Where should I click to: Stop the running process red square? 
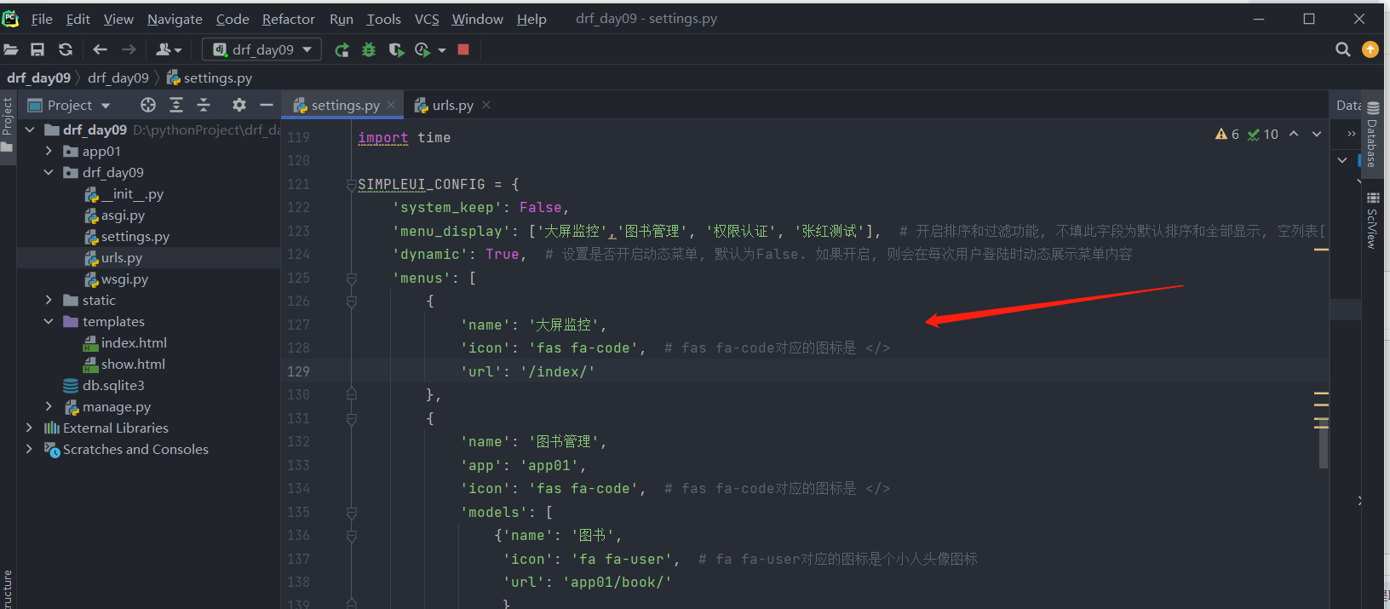[x=463, y=49]
